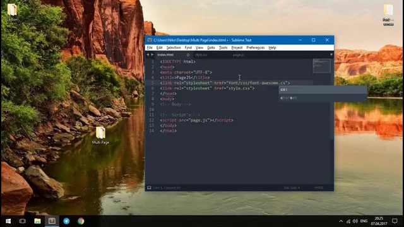Open the Project menu
Image resolution: width=404 pixels, height=227 pixels.
tap(237, 48)
